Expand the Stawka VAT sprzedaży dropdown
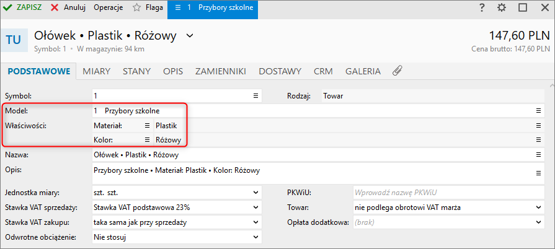Viewport: 555px width, 249px height. pos(256,207)
